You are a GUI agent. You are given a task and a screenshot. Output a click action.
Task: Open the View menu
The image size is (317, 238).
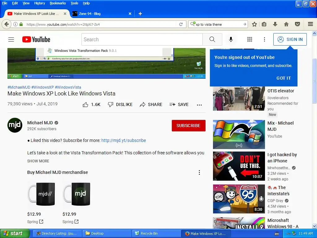tap(26, 3)
